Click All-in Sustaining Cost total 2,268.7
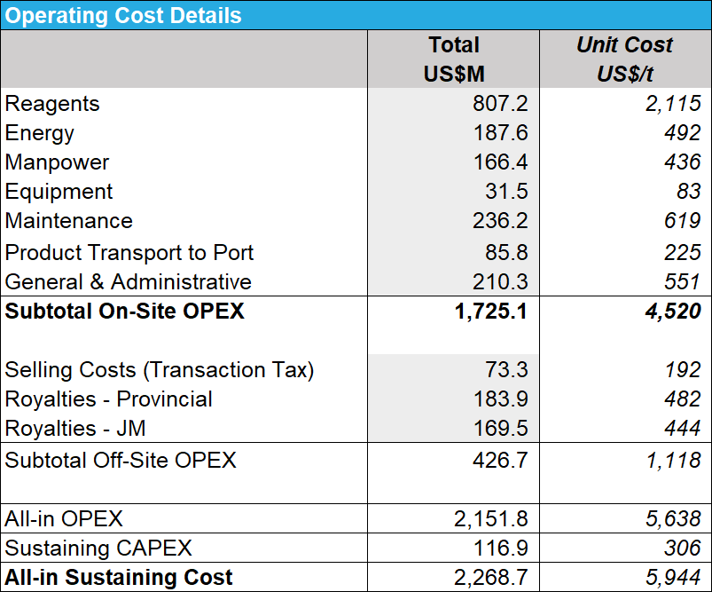 coord(490,578)
